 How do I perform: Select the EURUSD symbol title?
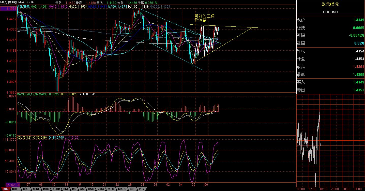coord(330,12)
